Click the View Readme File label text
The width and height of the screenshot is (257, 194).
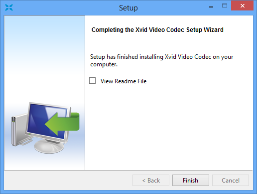124,81
